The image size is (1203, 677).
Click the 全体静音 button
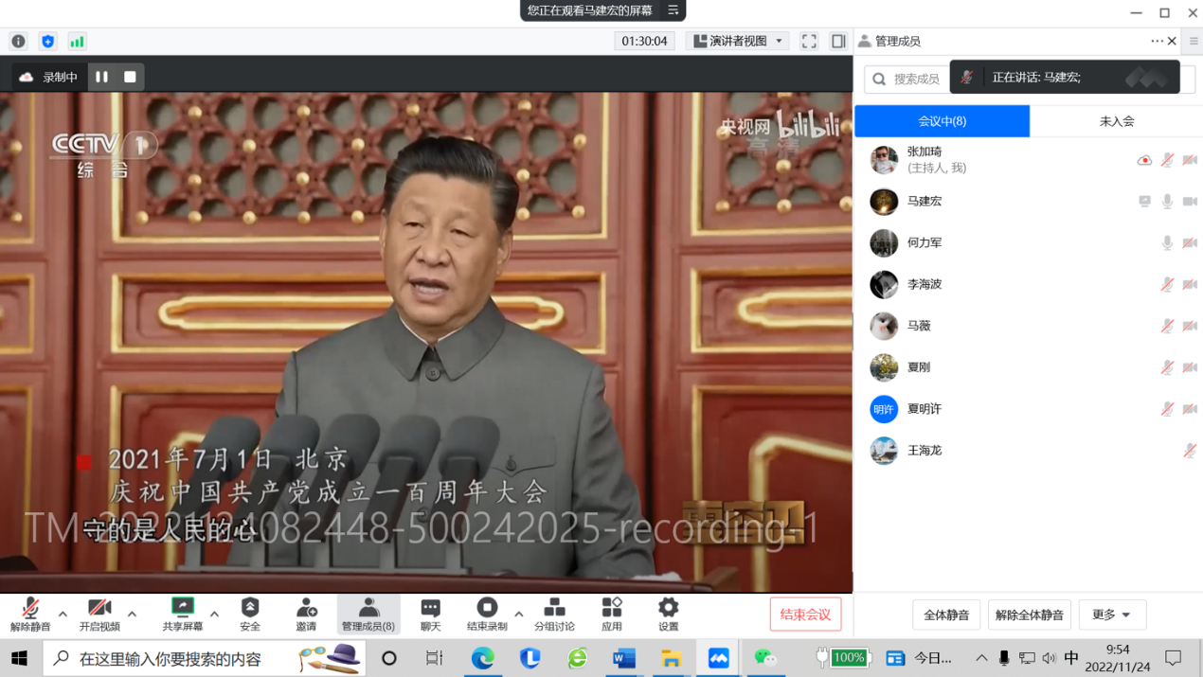click(946, 615)
